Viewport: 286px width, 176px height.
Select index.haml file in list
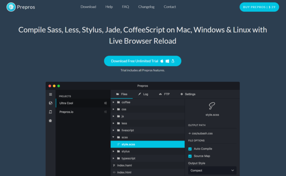click(x=125, y=165)
